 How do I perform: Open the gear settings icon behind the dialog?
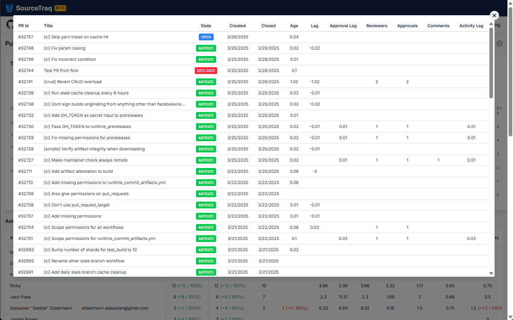coord(499,44)
